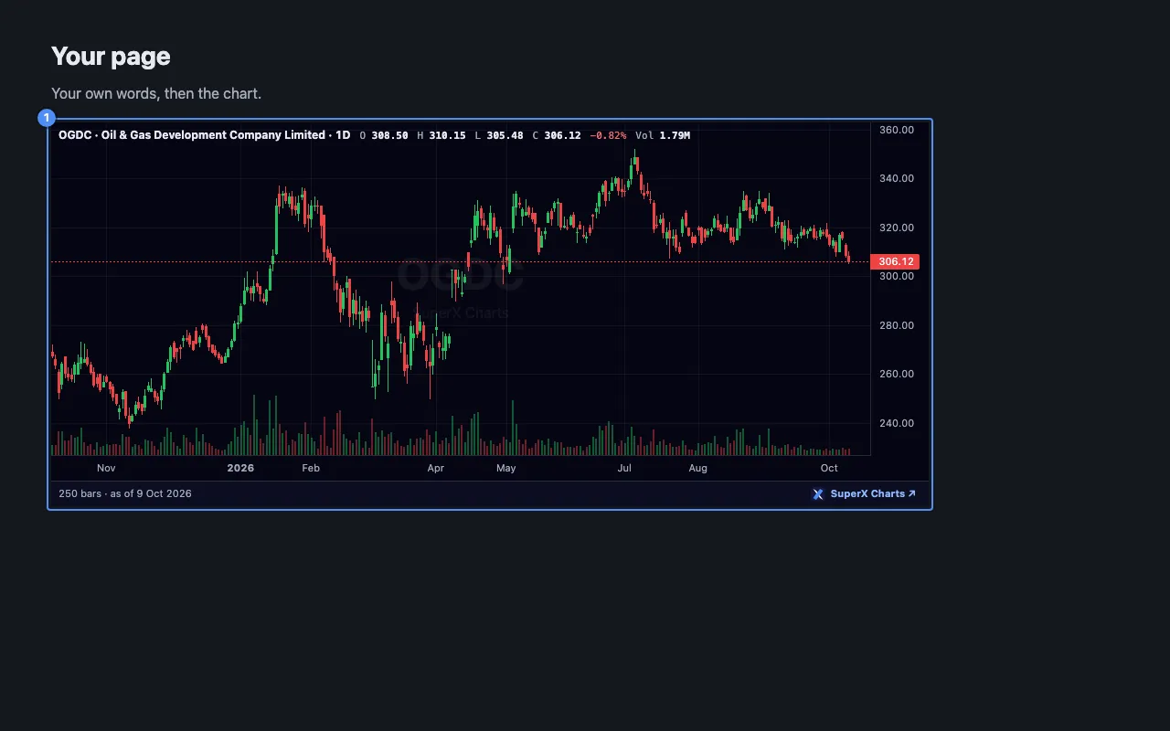Click the Oct date axis label
This screenshot has height=731, width=1170.
(x=829, y=468)
